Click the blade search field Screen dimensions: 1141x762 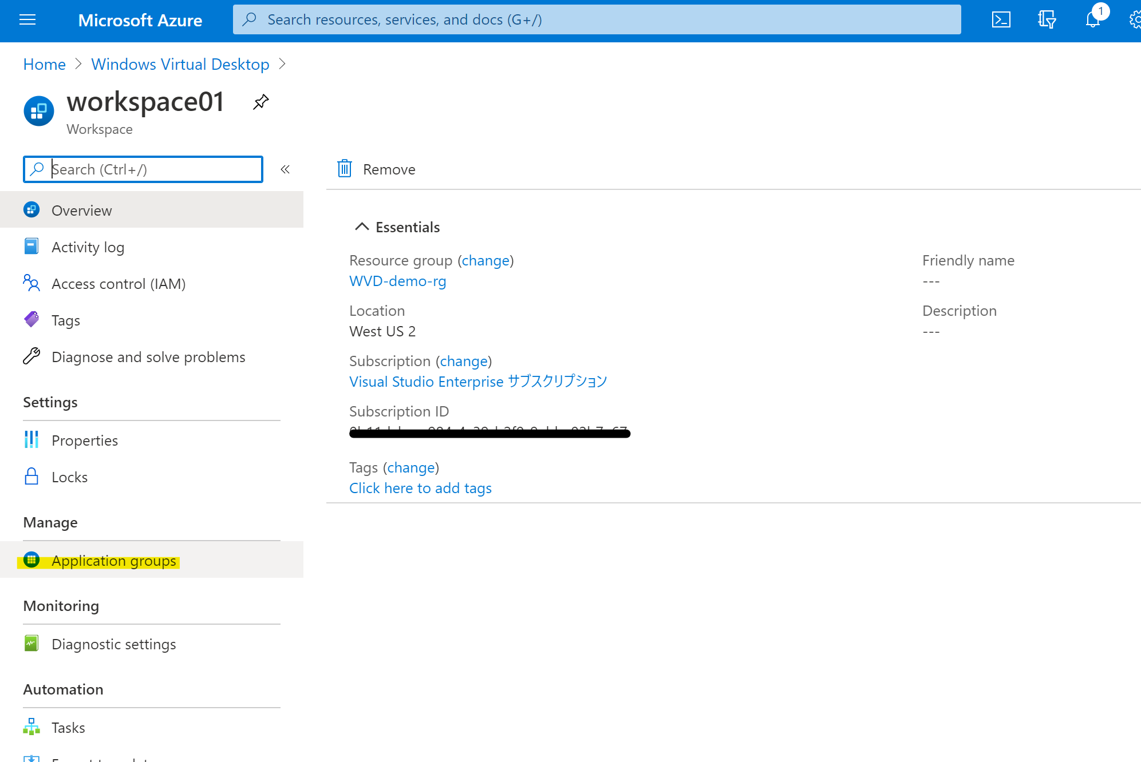pos(143,169)
